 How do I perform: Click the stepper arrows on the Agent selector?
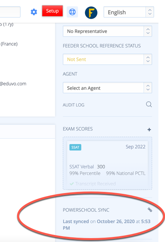(x=148, y=88)
